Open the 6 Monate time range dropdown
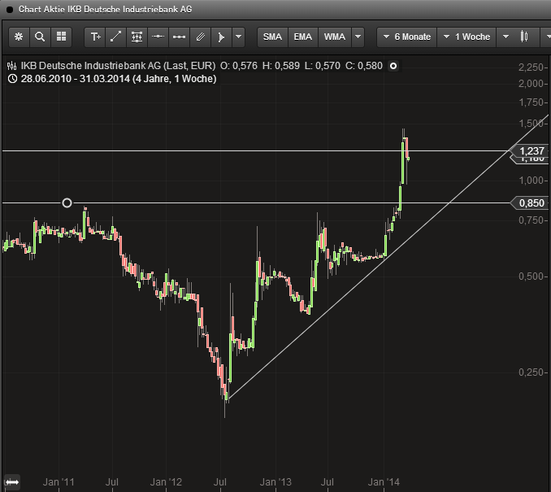The height and width of the screenshot is (492, 551). [x=407, y=37]
